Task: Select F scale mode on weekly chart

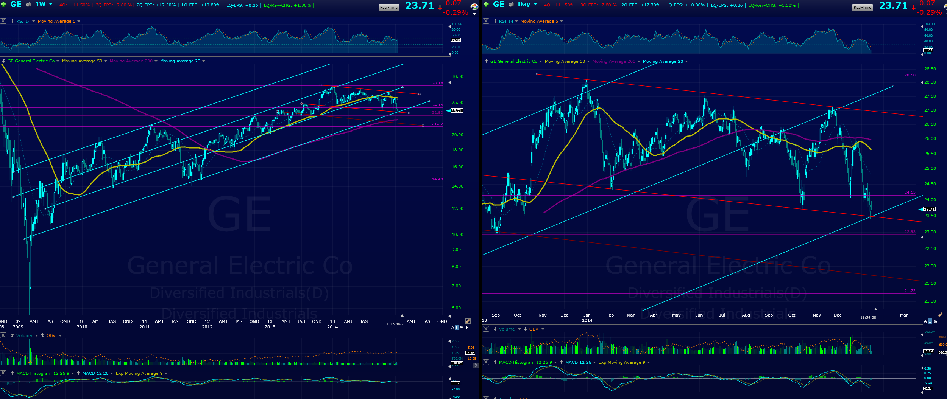Action: pyautogui.click(x=467, y=328)
